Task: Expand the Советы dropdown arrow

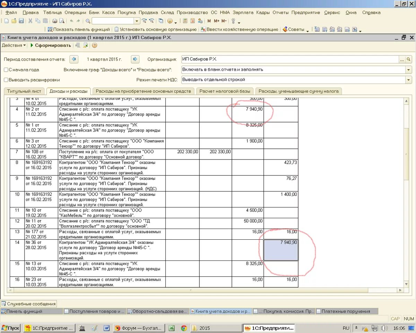Action: pos(307,31)
